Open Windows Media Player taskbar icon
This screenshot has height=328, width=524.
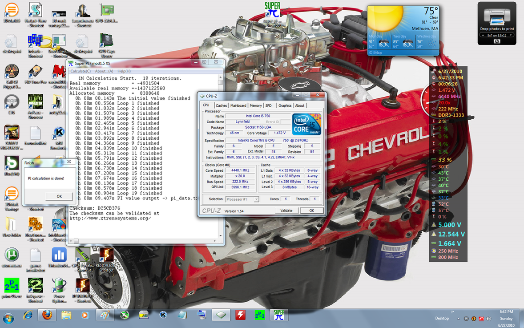tap(85, 315)
